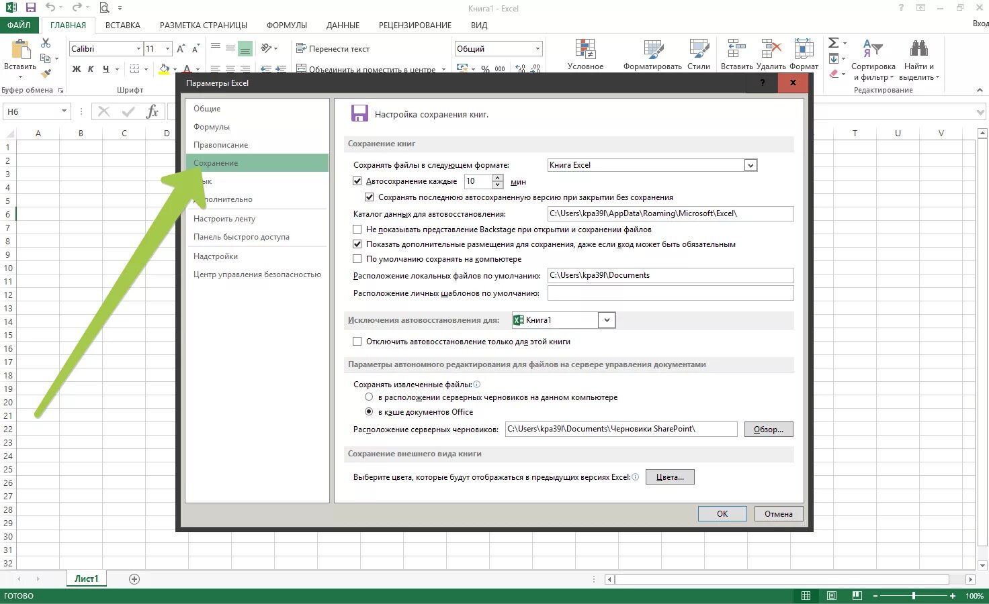Viewport: 989px width, 604px height.
Task: Switch to РАЗМЕТКА СТРАНИЦЫ ribbon tab
Action: 204,25
